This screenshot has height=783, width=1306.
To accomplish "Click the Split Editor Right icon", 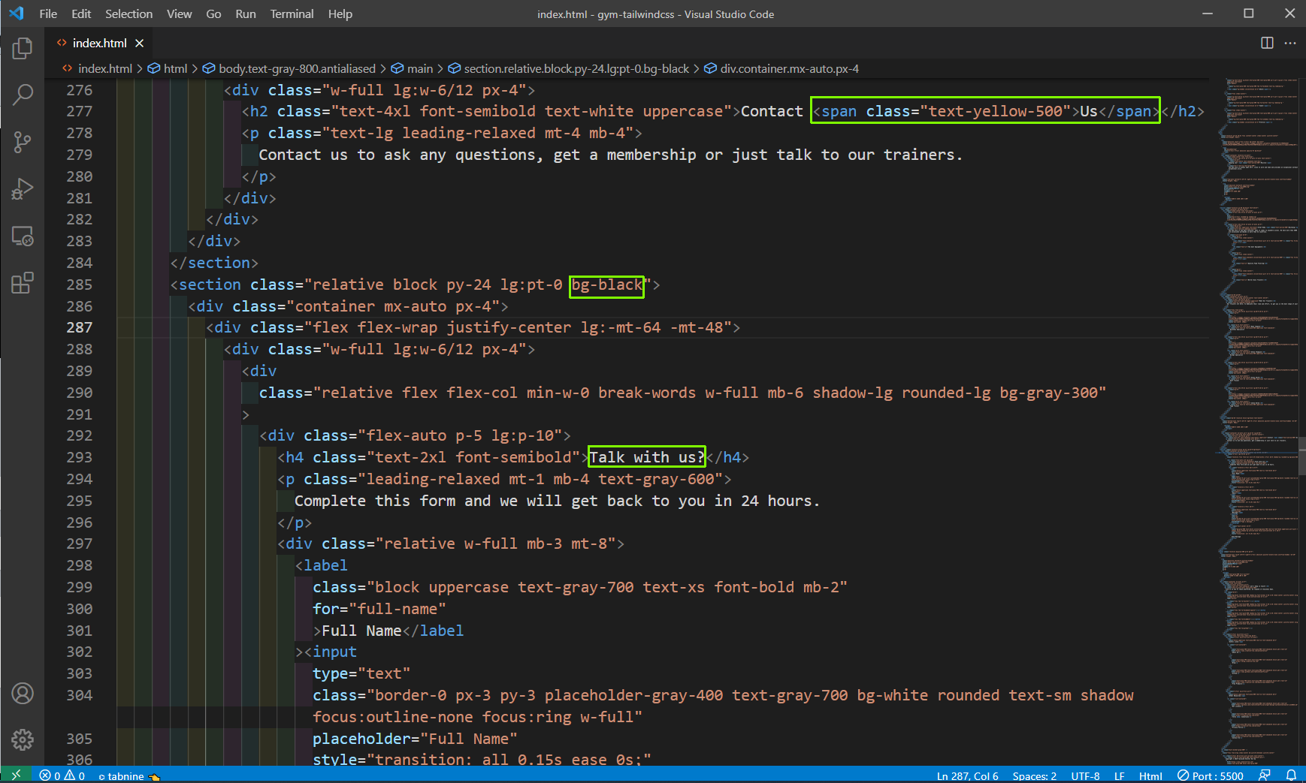I will (1267, 43).
